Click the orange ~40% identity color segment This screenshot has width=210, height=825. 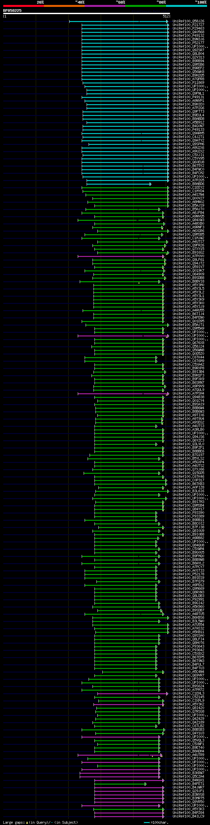tap(64, 6)
